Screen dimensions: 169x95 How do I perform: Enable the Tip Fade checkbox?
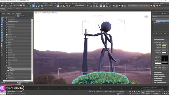(x=157, y=44)
